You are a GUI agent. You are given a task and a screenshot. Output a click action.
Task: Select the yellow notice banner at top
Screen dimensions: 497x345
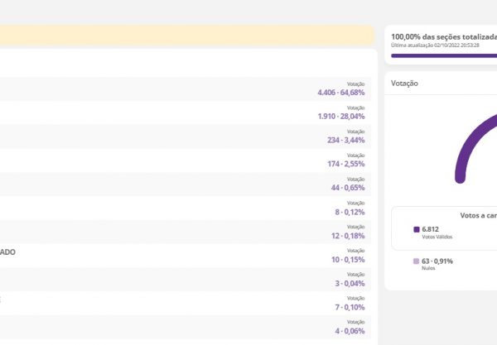[x=186, y=35]
